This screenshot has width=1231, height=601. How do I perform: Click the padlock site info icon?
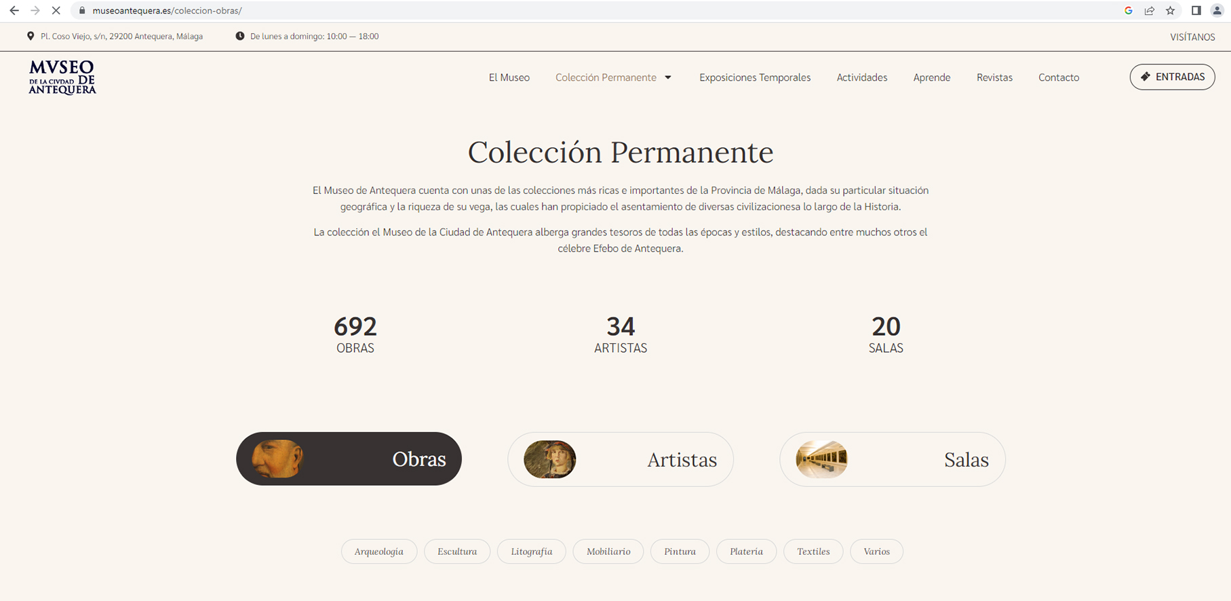coord(82,11)
